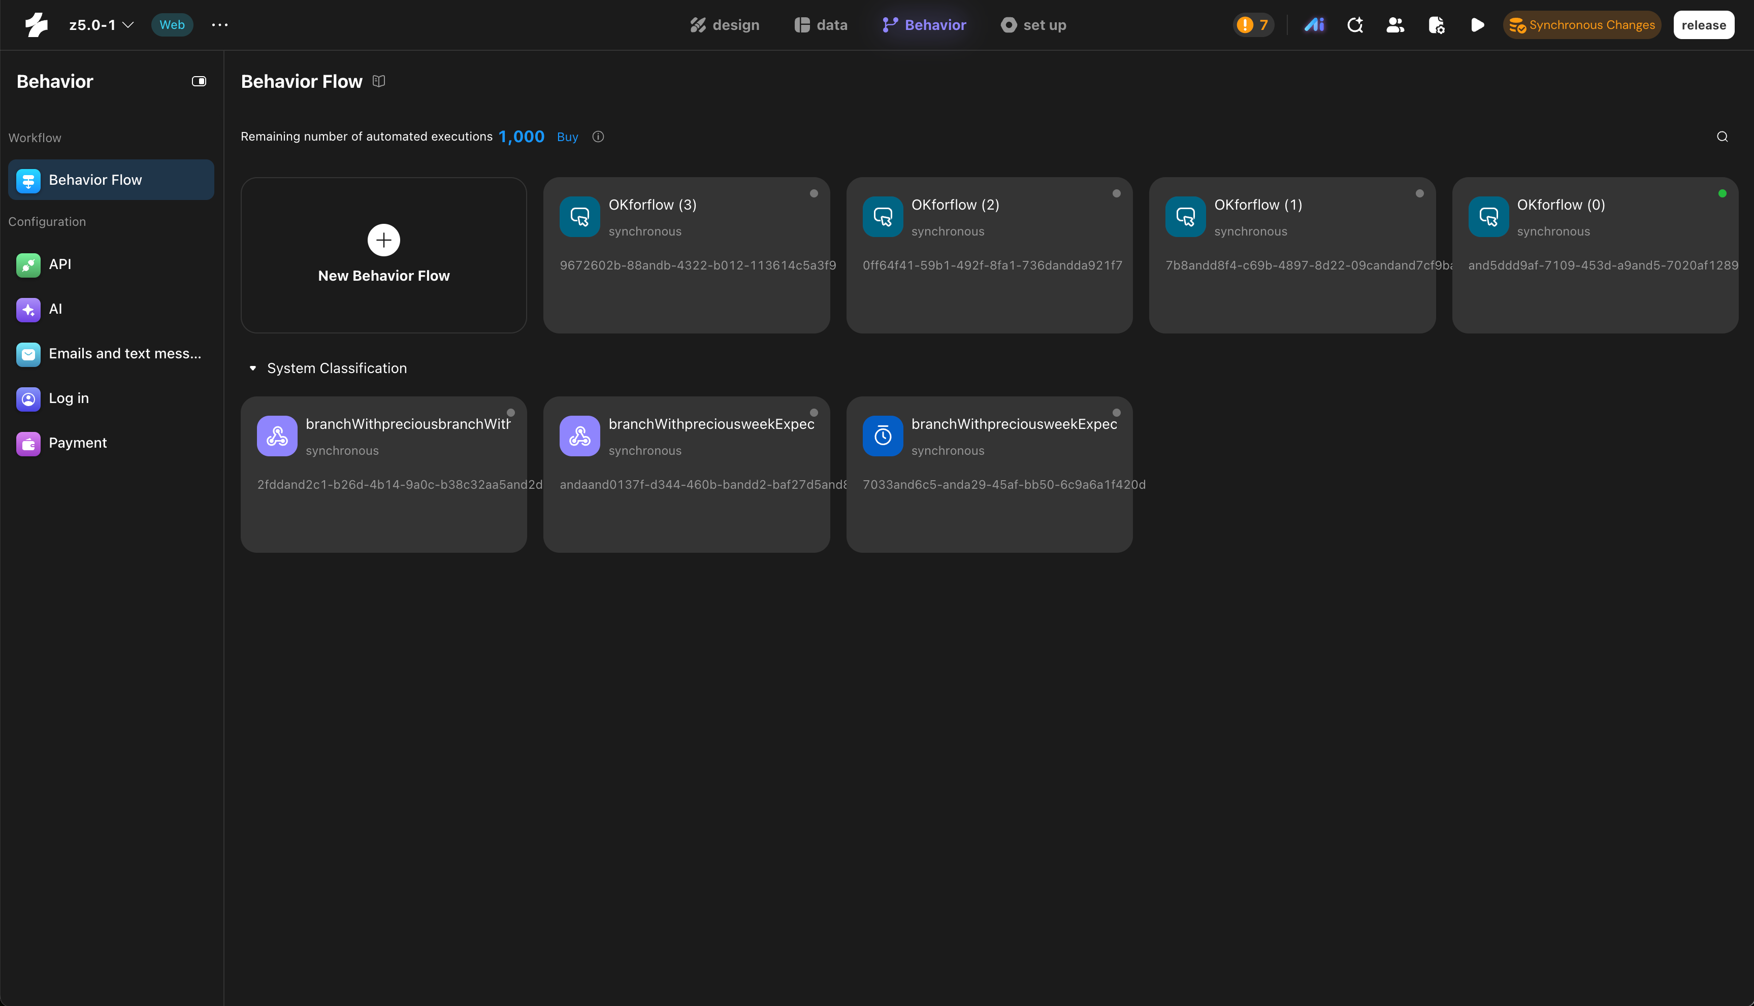1754x1006 pixels.
Task: Click the refresh sparkle icon in top bar
Action: [x=1354, y=25]
